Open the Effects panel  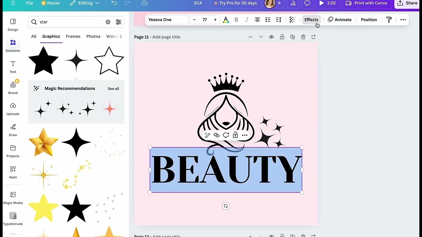pyautogui.click(x=311, y=20)
